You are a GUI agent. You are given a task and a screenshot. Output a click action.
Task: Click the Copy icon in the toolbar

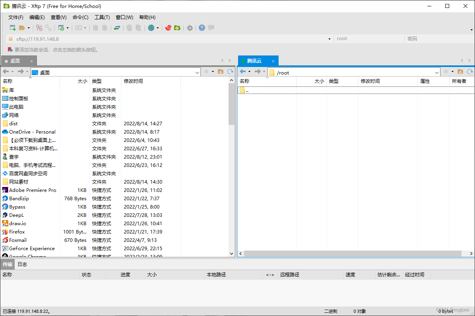pyautogui.click(x=129, y=28)
